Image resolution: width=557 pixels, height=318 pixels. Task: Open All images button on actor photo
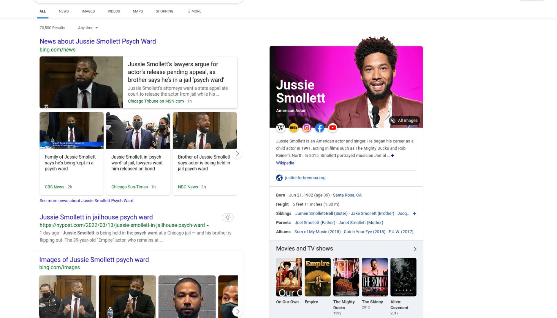coord(404,120)
